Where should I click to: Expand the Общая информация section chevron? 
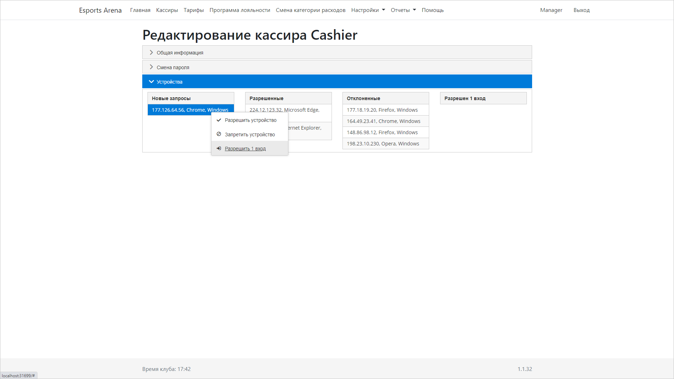151,52
